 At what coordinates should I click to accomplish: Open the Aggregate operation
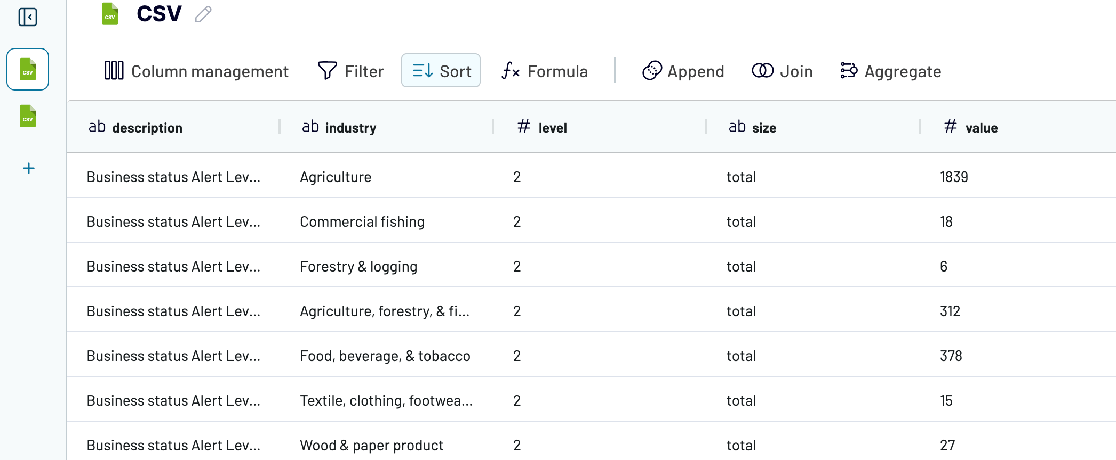pos(890,71)
